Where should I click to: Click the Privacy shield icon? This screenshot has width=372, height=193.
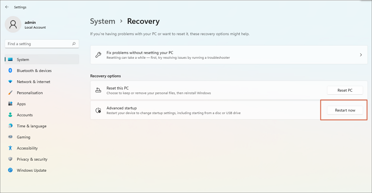[x=10, y=159]
